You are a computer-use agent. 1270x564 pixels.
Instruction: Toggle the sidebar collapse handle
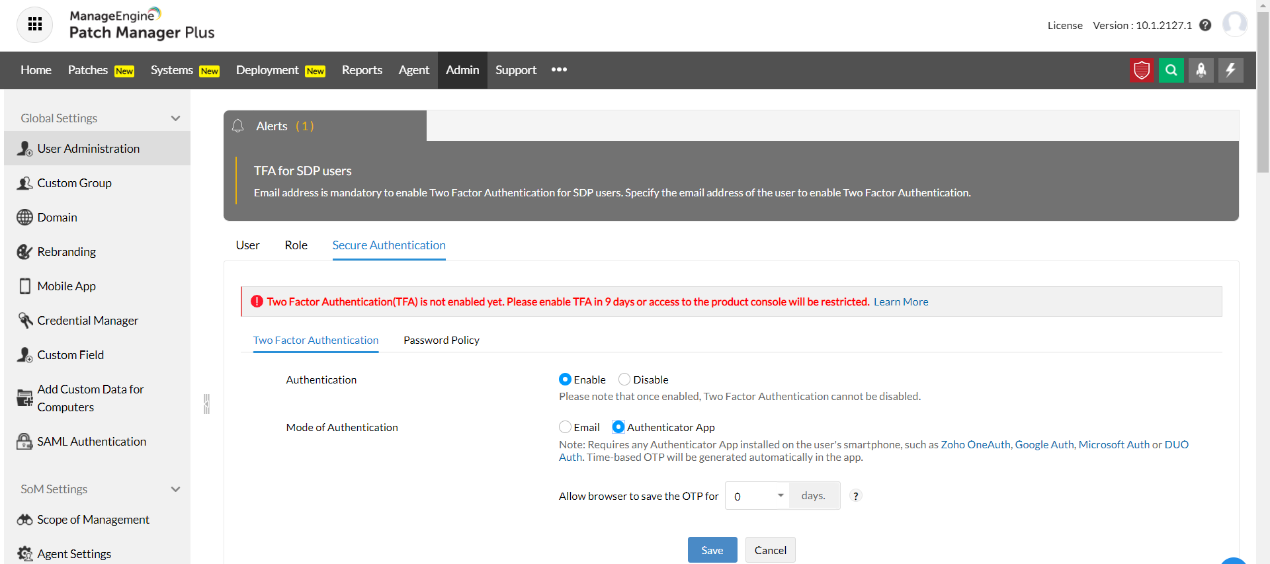(206, 403)
